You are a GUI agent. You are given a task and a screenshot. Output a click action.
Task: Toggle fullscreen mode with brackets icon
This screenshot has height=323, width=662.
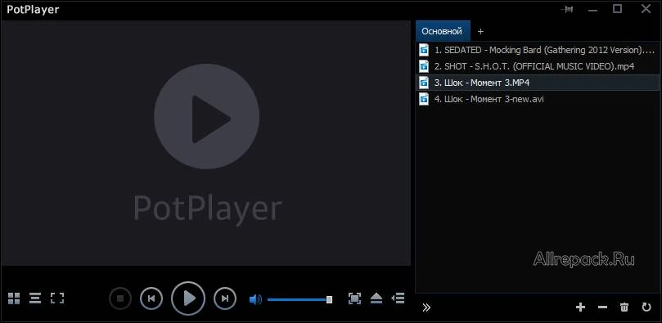[57, 298]
